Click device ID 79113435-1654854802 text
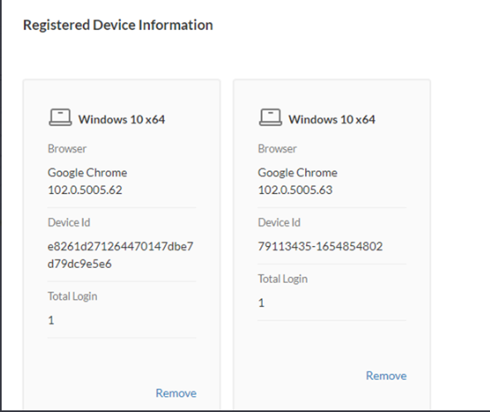The image size is (490, 412). 320,246
